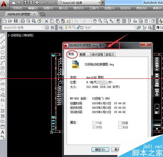Switch to the 概要 tab
163x157 pixels.
click(84, 54)
